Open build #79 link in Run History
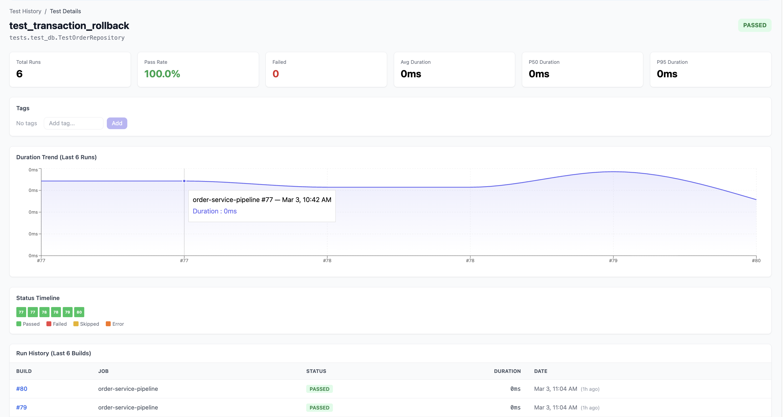This screenshot has height=417, width=783. [21, 407]
